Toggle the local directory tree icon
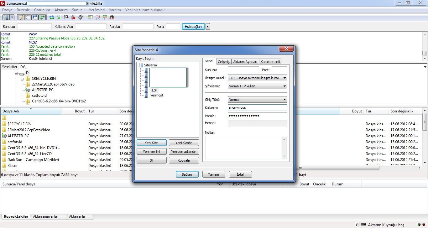428x228 pixels. tap(28, 17)
